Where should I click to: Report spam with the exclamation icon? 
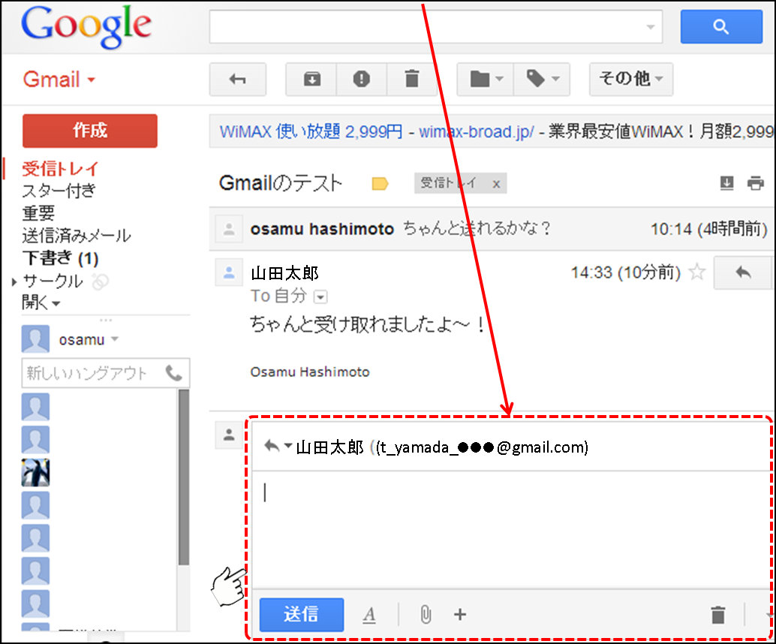362,79
